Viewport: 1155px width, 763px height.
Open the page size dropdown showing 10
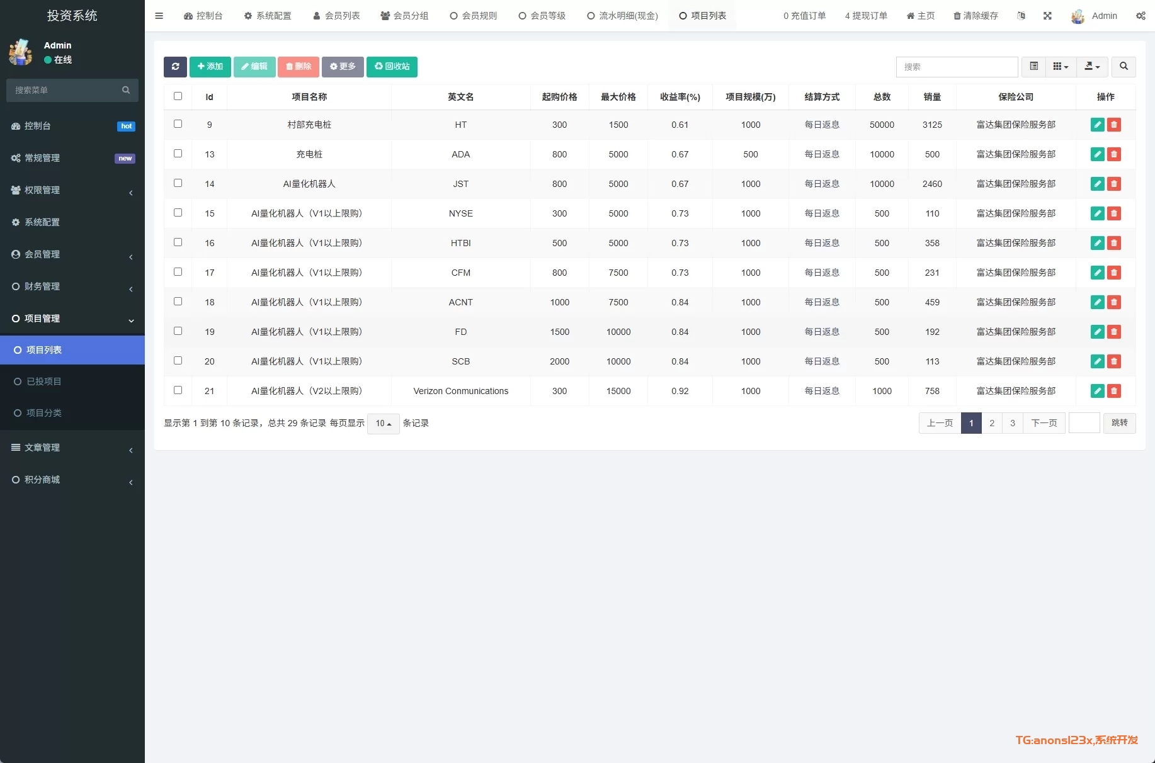pyautogui.click(x=383, y=424)
